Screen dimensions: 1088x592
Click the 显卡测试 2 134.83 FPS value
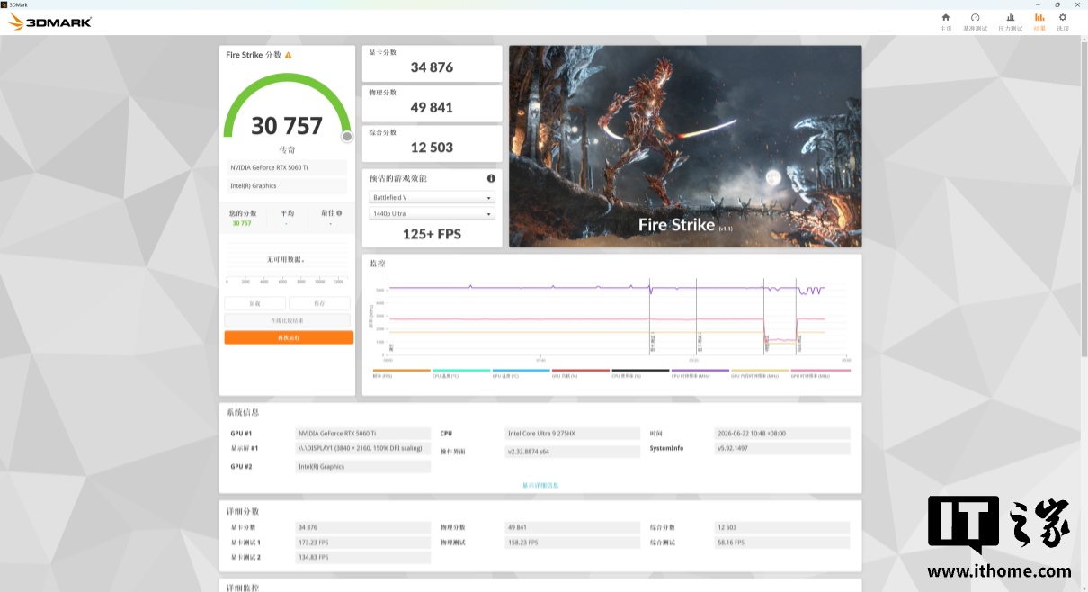(x=363, y=558)
